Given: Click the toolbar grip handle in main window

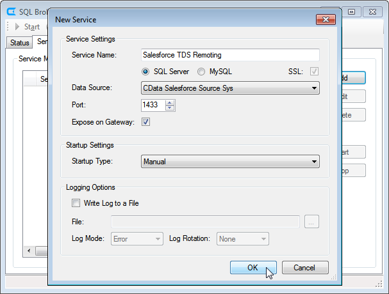Looking at the screenshot, I should coord(8,26).
